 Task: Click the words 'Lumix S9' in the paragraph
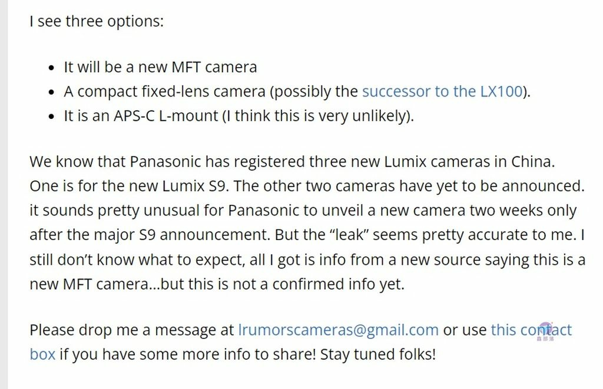[196, 187]
